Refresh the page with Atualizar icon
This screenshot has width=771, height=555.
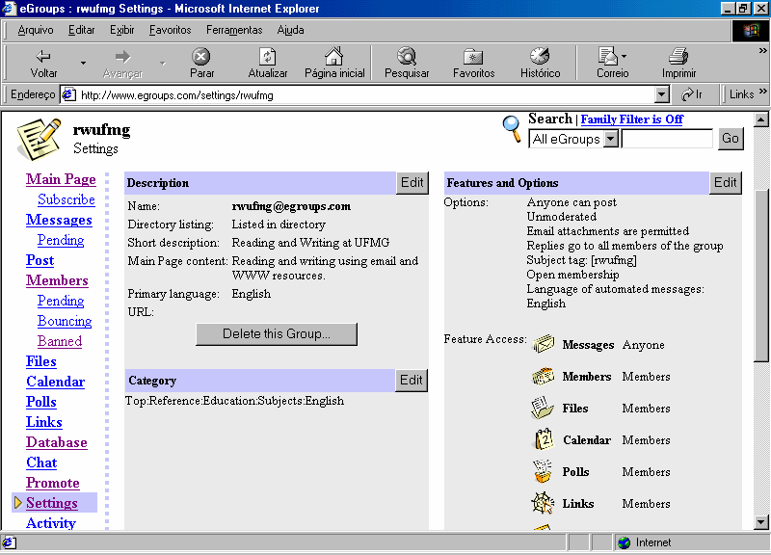point(268,57)
